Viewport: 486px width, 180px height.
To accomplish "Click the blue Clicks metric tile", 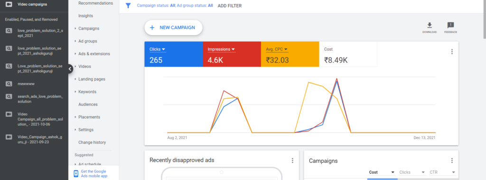I will (x=174, y=54).
